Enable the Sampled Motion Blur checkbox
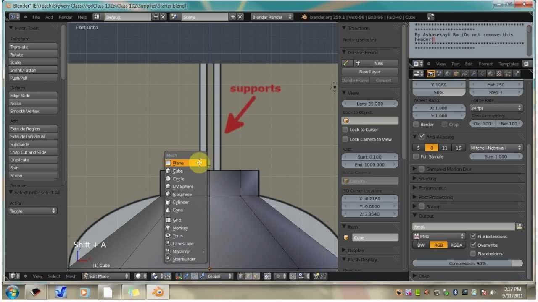This screenshot has width=538, height=302. 422,169
